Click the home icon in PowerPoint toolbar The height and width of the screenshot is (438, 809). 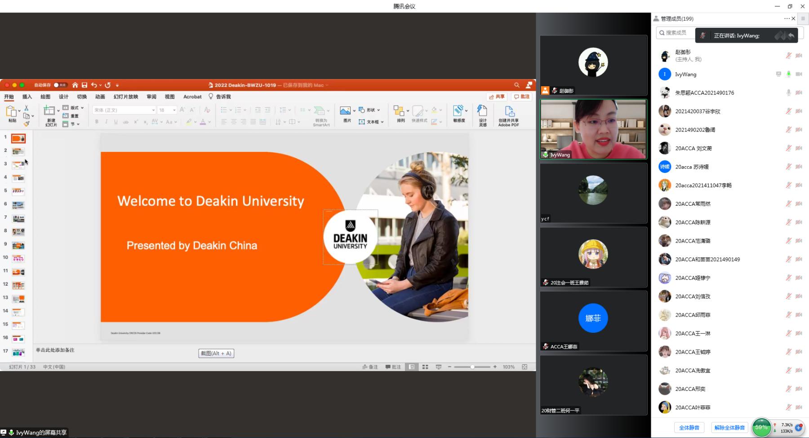[75, 85]
